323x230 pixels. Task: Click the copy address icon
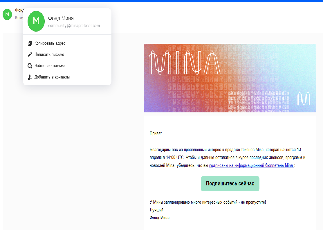coord(30,43)
